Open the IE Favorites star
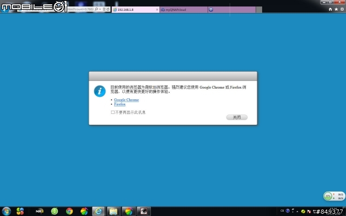This screenshot has height=216, width=346. click(336, 9)
